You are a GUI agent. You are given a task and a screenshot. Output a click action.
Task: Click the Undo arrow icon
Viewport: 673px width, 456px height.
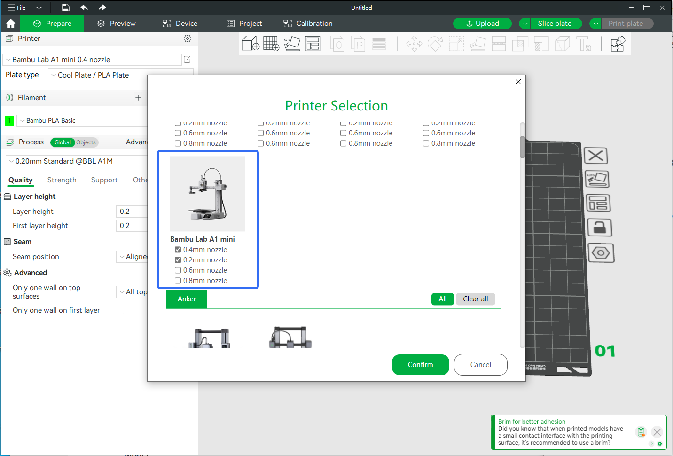(x=84, y=8)
